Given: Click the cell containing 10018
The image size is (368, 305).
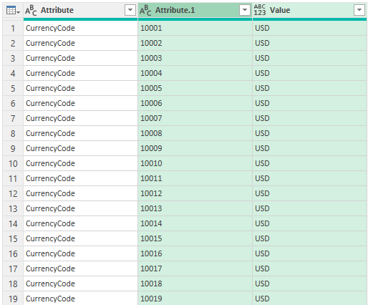Looking at the screenshot, I should coord(195,284).
